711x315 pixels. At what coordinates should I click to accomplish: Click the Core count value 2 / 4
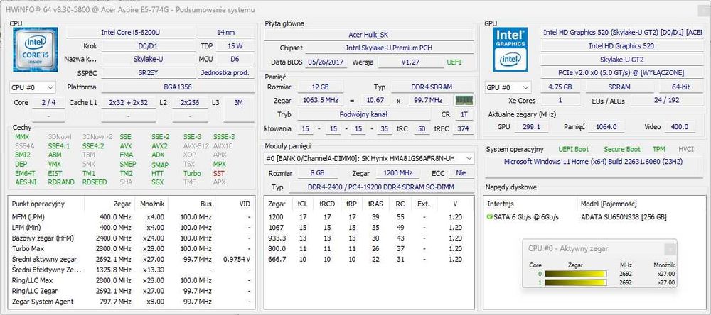[48, 103]
